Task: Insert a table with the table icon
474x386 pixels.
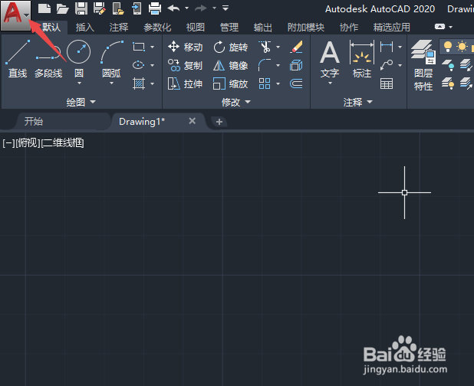Action: click(387, 83)
